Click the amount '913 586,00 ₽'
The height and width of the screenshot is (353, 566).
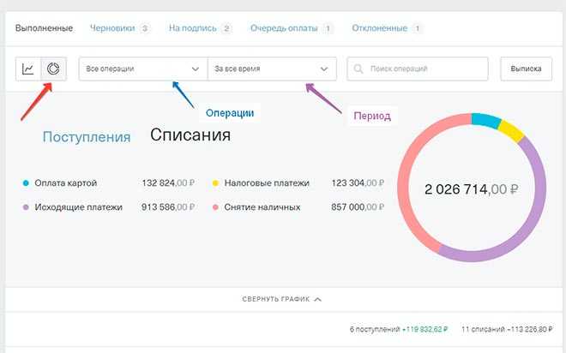click(x=168, y=207)
